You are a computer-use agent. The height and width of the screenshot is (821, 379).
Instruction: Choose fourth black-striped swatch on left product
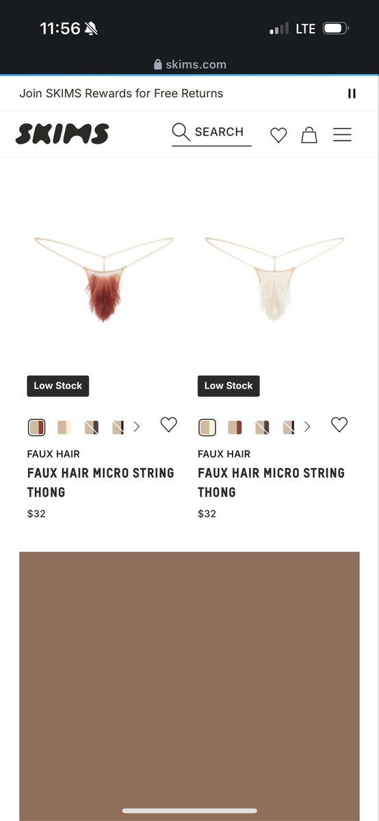coord(118,428)
